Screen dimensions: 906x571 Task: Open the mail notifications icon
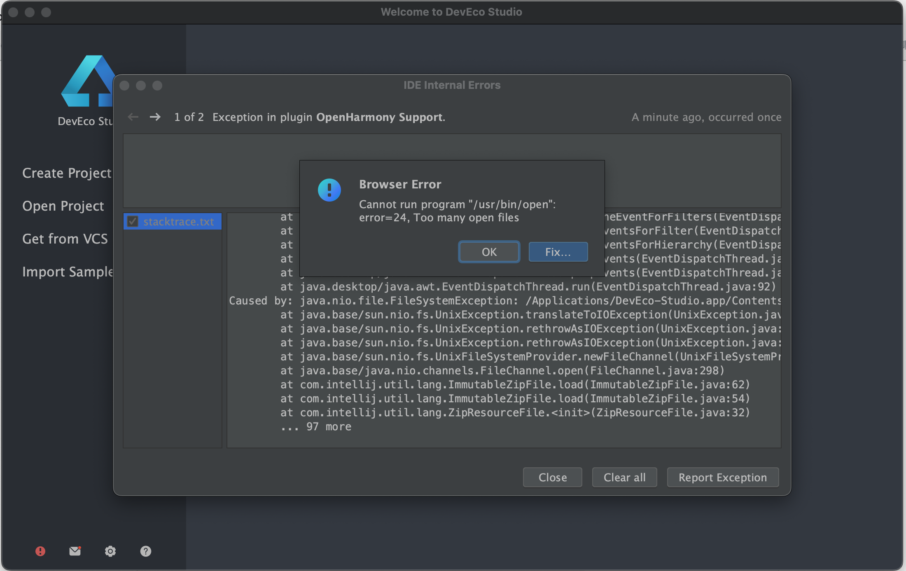click(x=75, y=551)
